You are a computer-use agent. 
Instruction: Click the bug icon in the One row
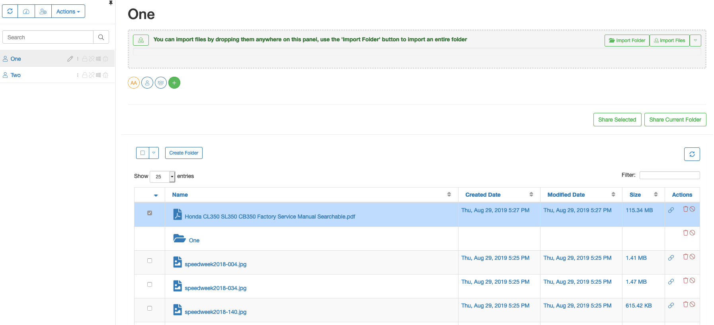point(105,59)
